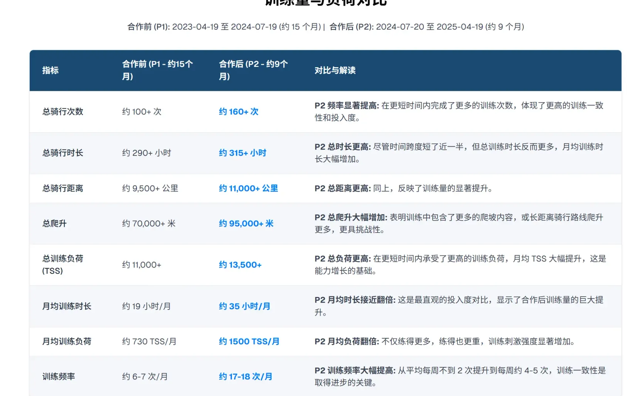The height and width of the screenshot is (396, 642).
Task: Click the 'P2 总爬升大幅增加' explanation text
Action: pos(459,223)
